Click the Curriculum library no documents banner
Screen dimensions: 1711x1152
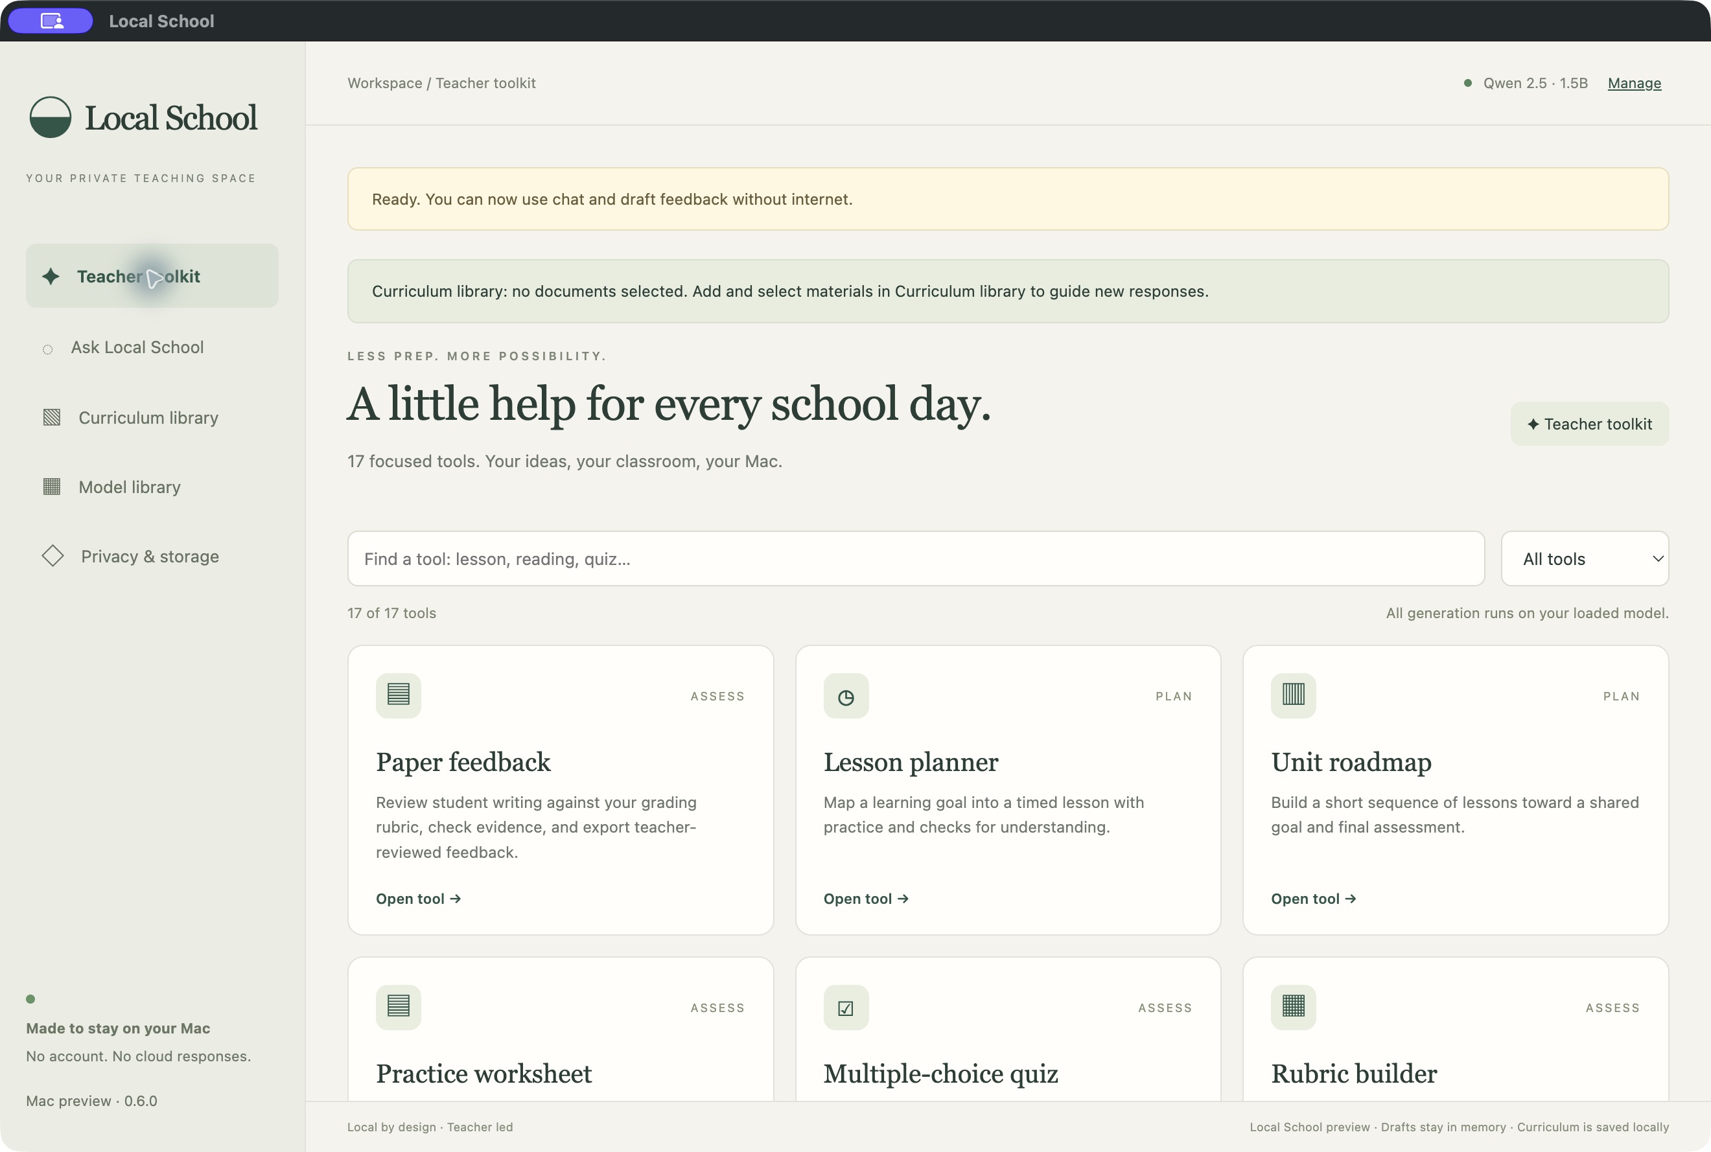[x=1008, y=291]
